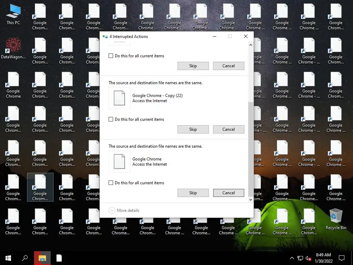Select the highlighted Google Chrome desktop shortcut

pyautogui.click(x=40, y=187)
